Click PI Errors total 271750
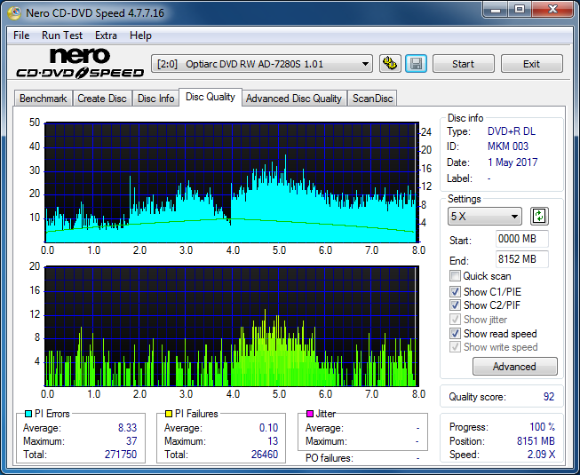580x475 pixels. 121,455
